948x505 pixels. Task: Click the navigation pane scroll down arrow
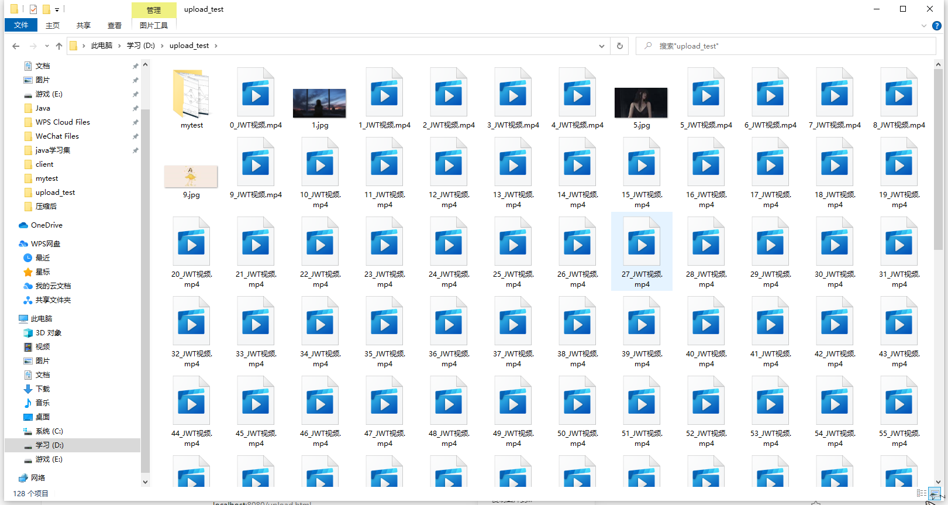click(x=146, y=482)
